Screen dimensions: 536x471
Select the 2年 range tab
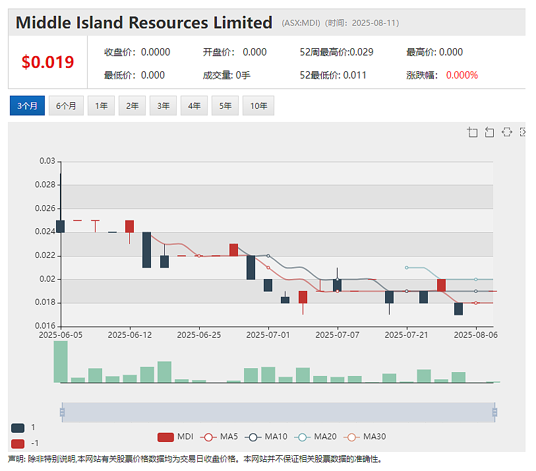click(133, 106)
